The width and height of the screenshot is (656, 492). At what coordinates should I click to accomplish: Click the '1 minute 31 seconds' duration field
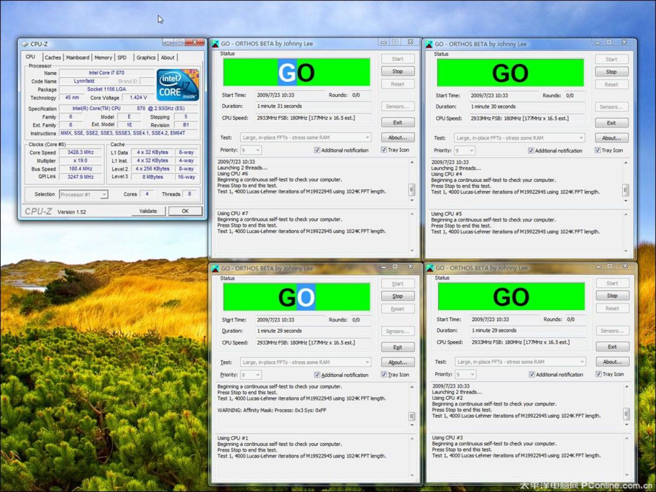[313, 106]
